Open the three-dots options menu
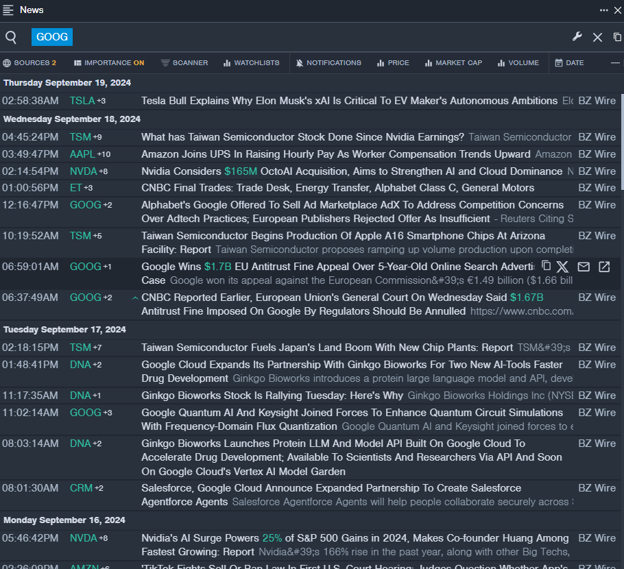Image resolution: width=624 pixels, height=569 pixels. (x=603, y=10)
